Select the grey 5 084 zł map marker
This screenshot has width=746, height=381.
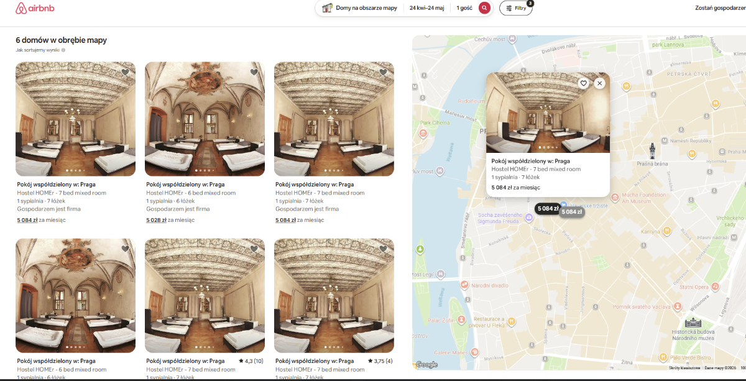point(571,212)
